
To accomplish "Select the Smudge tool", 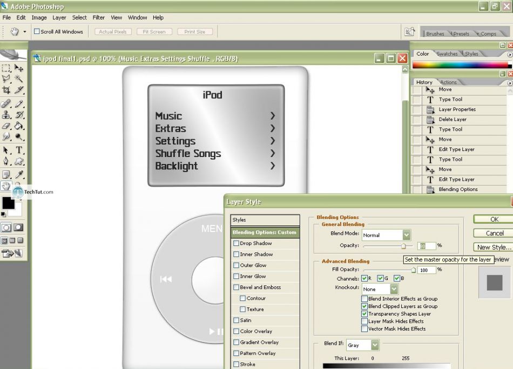I will (6, 136).
